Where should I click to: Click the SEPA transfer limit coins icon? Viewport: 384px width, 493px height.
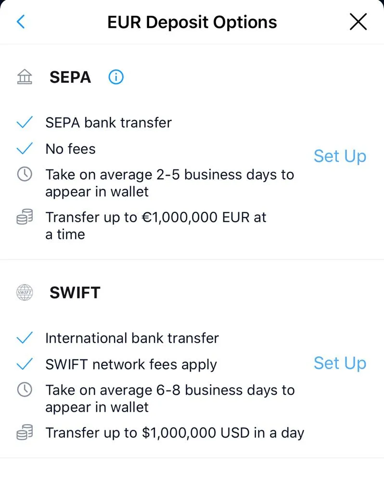[25, 218]
